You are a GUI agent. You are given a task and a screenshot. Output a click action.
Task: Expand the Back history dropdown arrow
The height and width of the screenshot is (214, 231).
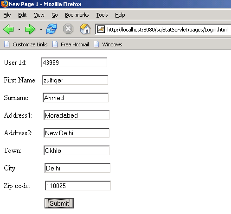click(x=19, y=29)
